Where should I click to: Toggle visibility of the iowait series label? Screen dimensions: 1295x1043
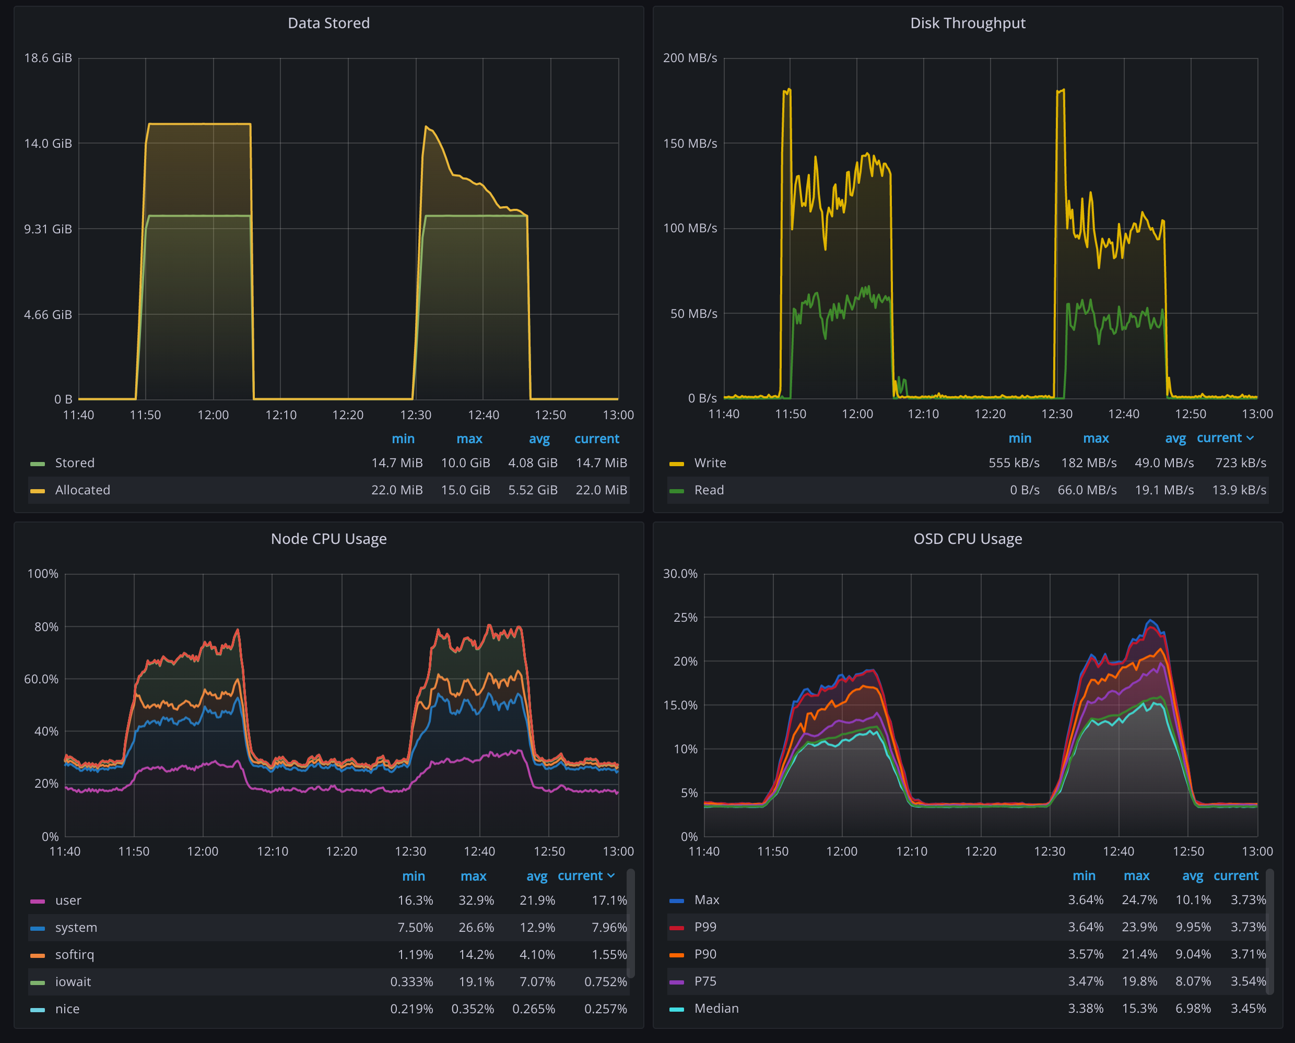pyautogui.click(x=73, y=982)
